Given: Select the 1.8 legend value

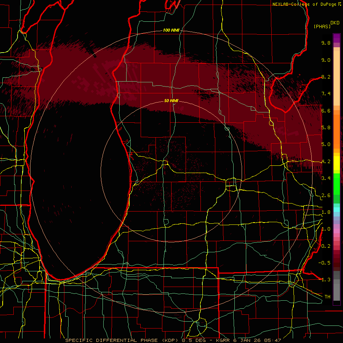Looking at the screenshot, I should coord(326,212).
